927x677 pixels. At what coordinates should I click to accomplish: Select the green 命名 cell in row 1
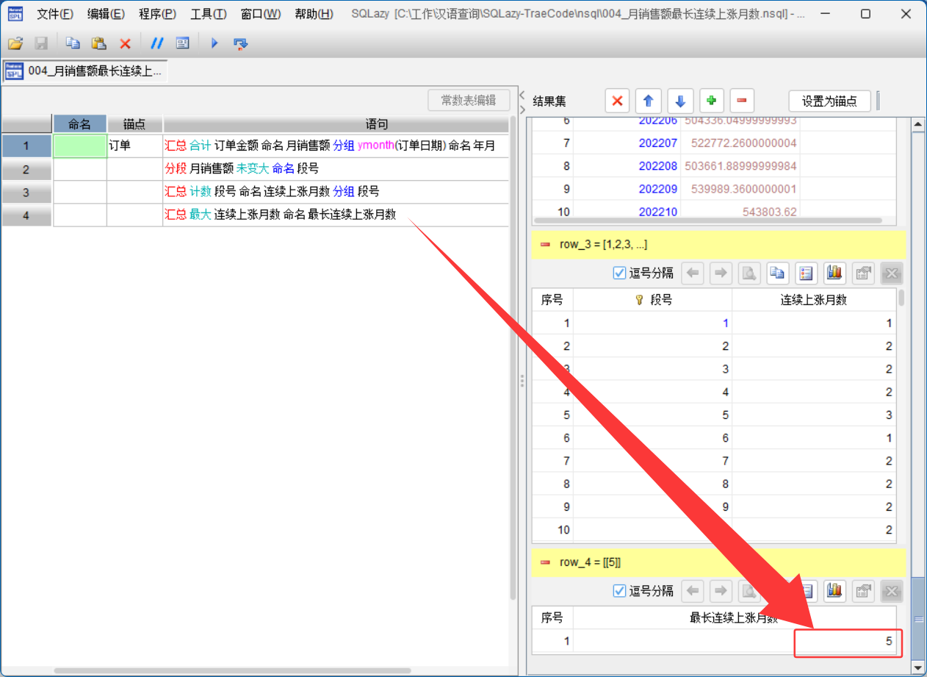coord(80,146)
